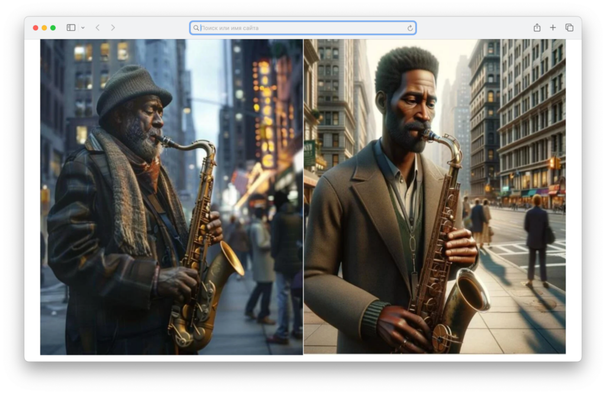Open a new tab with plus icon
This screenshot has width=606, height=394.
point(553,27)
